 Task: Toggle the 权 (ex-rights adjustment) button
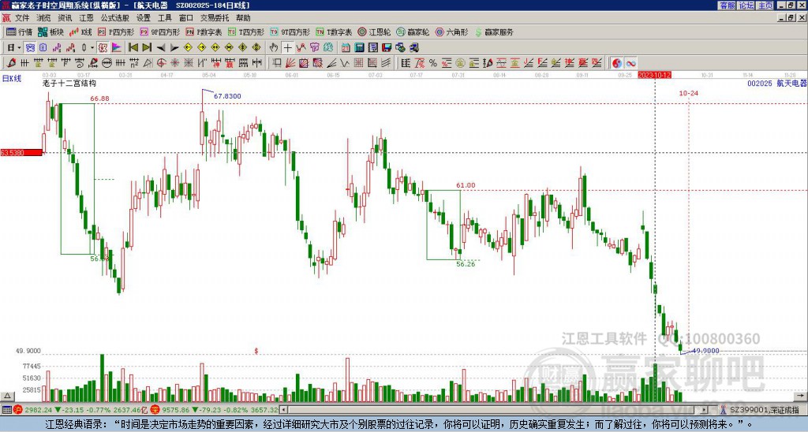pos(103,48)
